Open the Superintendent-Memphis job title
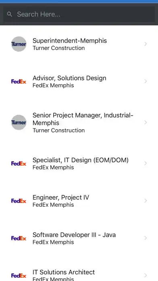 pyautogui.click(x=70, y=41)
